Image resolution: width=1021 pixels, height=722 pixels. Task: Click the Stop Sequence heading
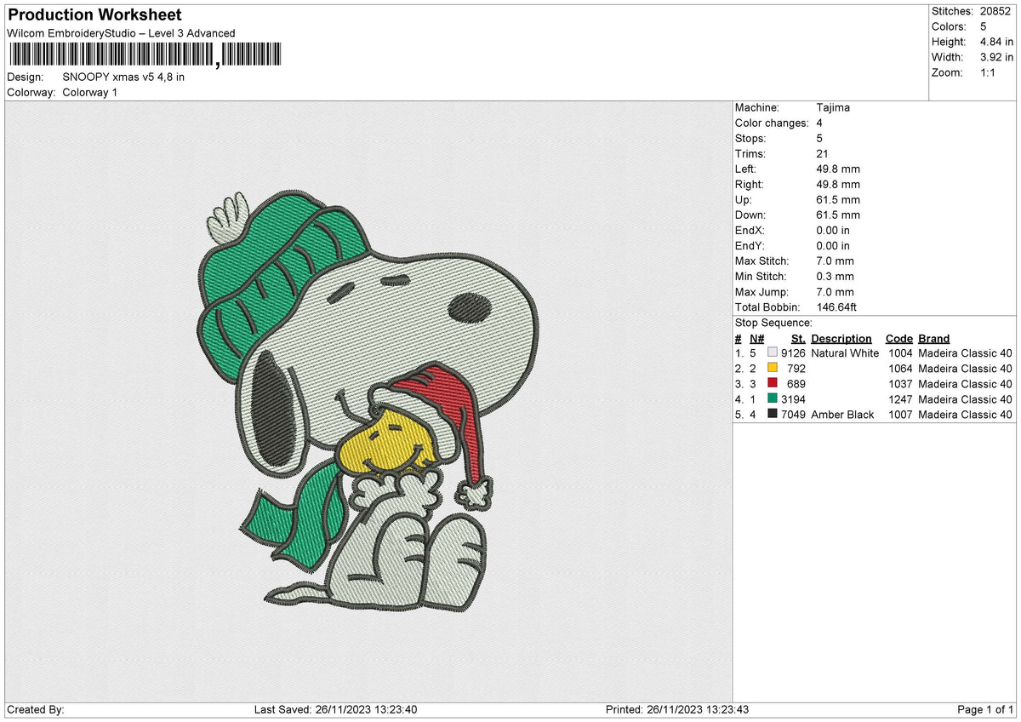773,323
